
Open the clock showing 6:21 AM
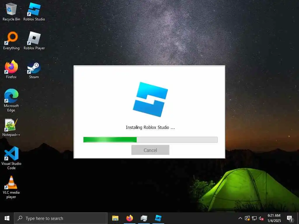(x=274, y=218)
